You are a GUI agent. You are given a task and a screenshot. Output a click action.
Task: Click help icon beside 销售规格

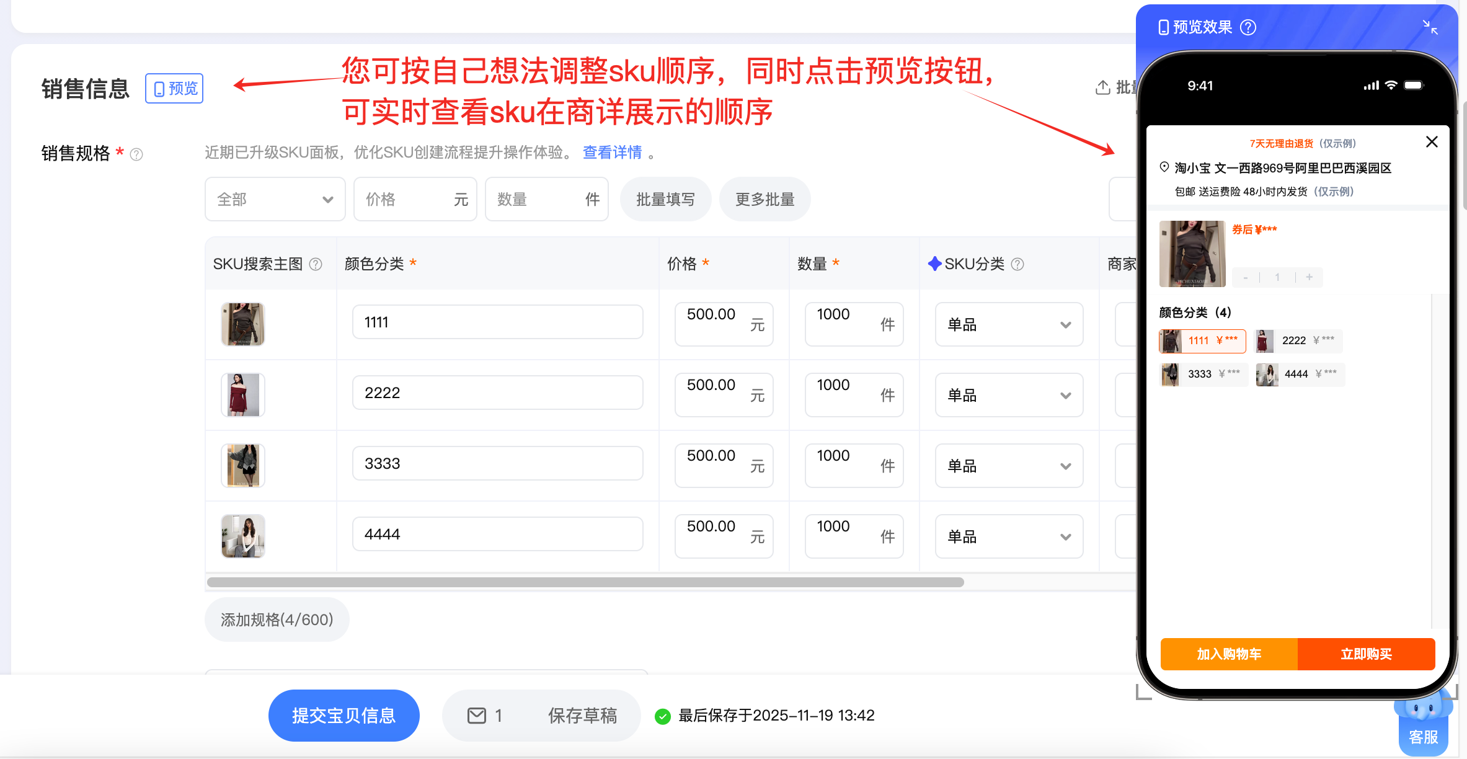pyautogui.click(x=136, y=154)
